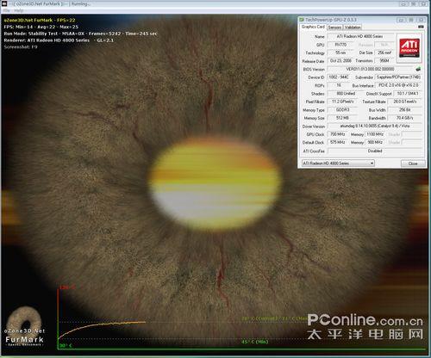
Task: Click the Memory Type GDDR3 value
Action: point(343,110)
